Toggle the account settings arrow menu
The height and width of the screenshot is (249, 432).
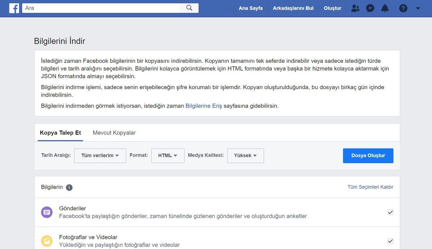point(418,8)
